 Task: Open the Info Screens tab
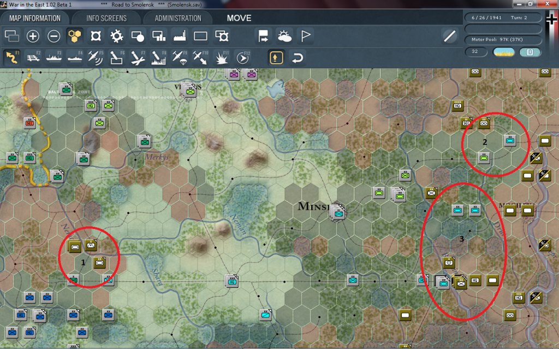tap(106, 18)
